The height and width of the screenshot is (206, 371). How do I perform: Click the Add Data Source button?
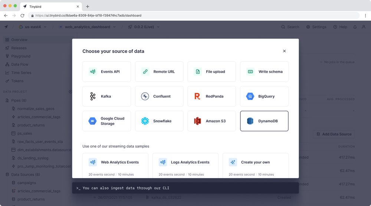click(x=334, y=134)
